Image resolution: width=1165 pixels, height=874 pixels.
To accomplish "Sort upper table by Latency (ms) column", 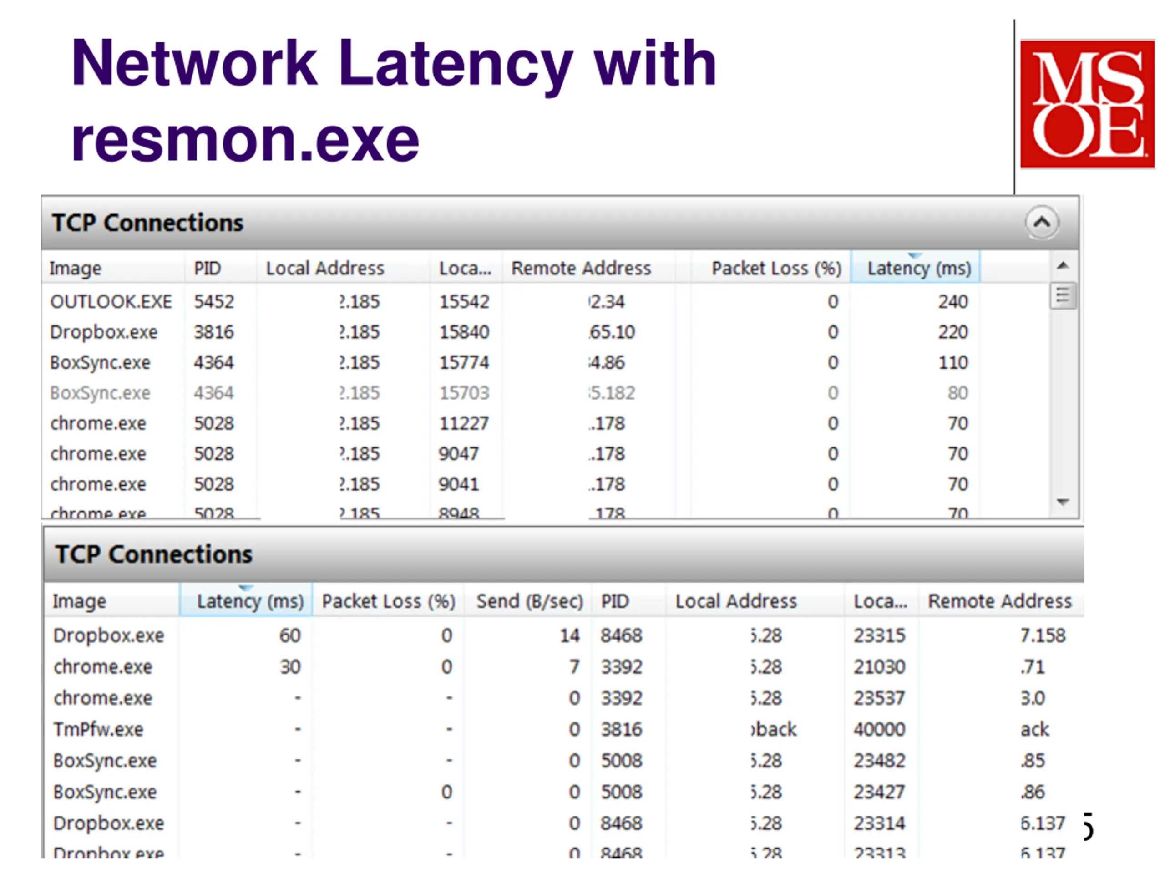I will (x=915, y=268).
